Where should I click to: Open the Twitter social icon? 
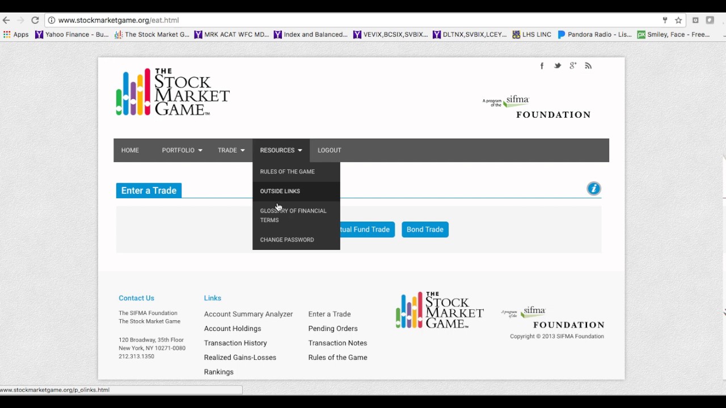point(558,66)
